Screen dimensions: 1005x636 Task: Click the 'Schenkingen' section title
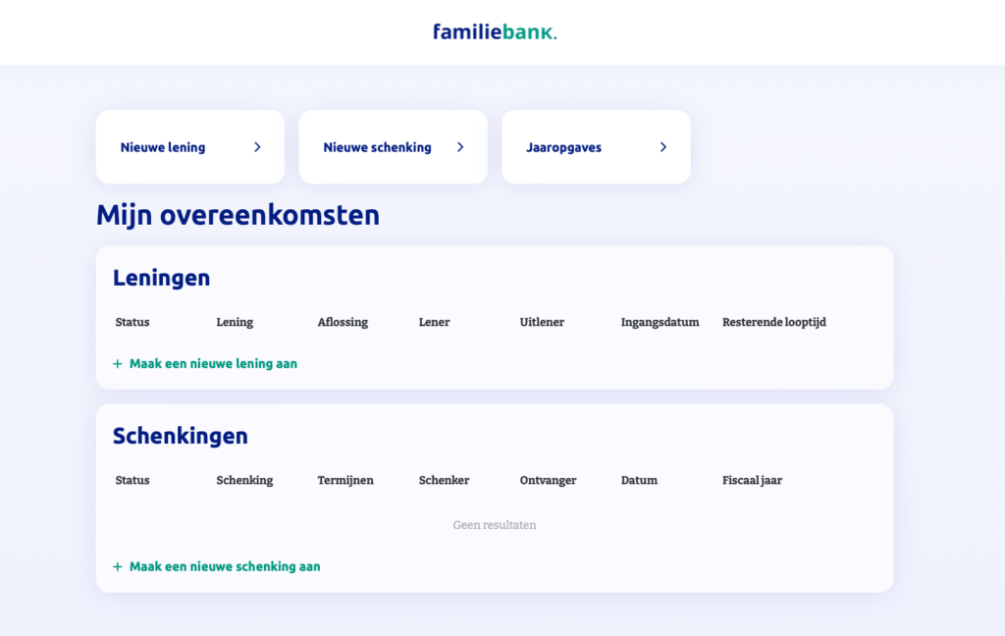tap(181, 436)
